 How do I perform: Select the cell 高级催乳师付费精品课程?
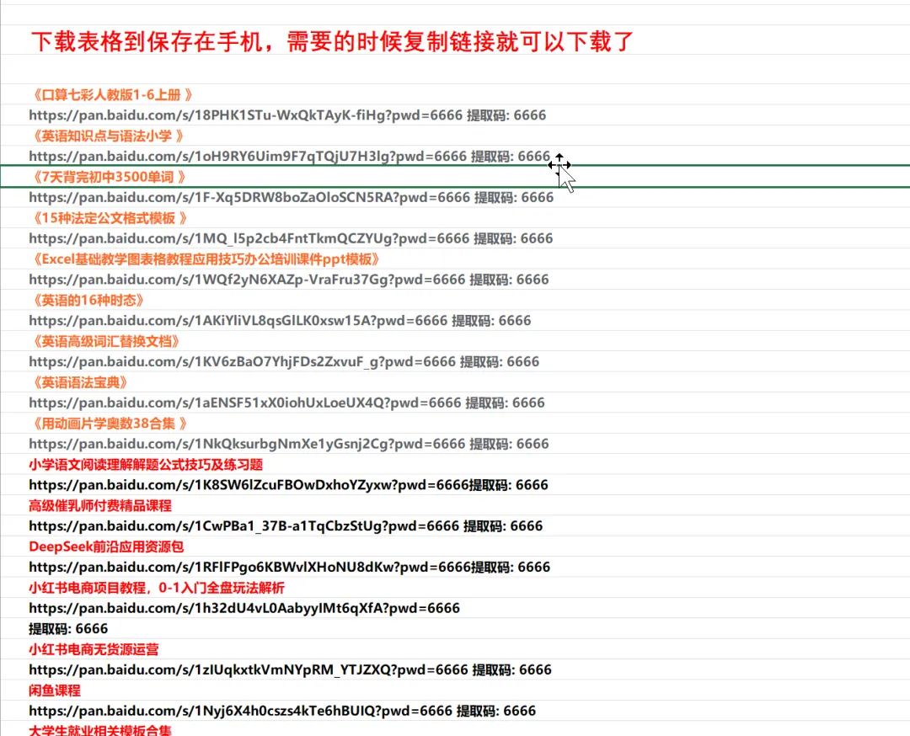pos(99,506)
